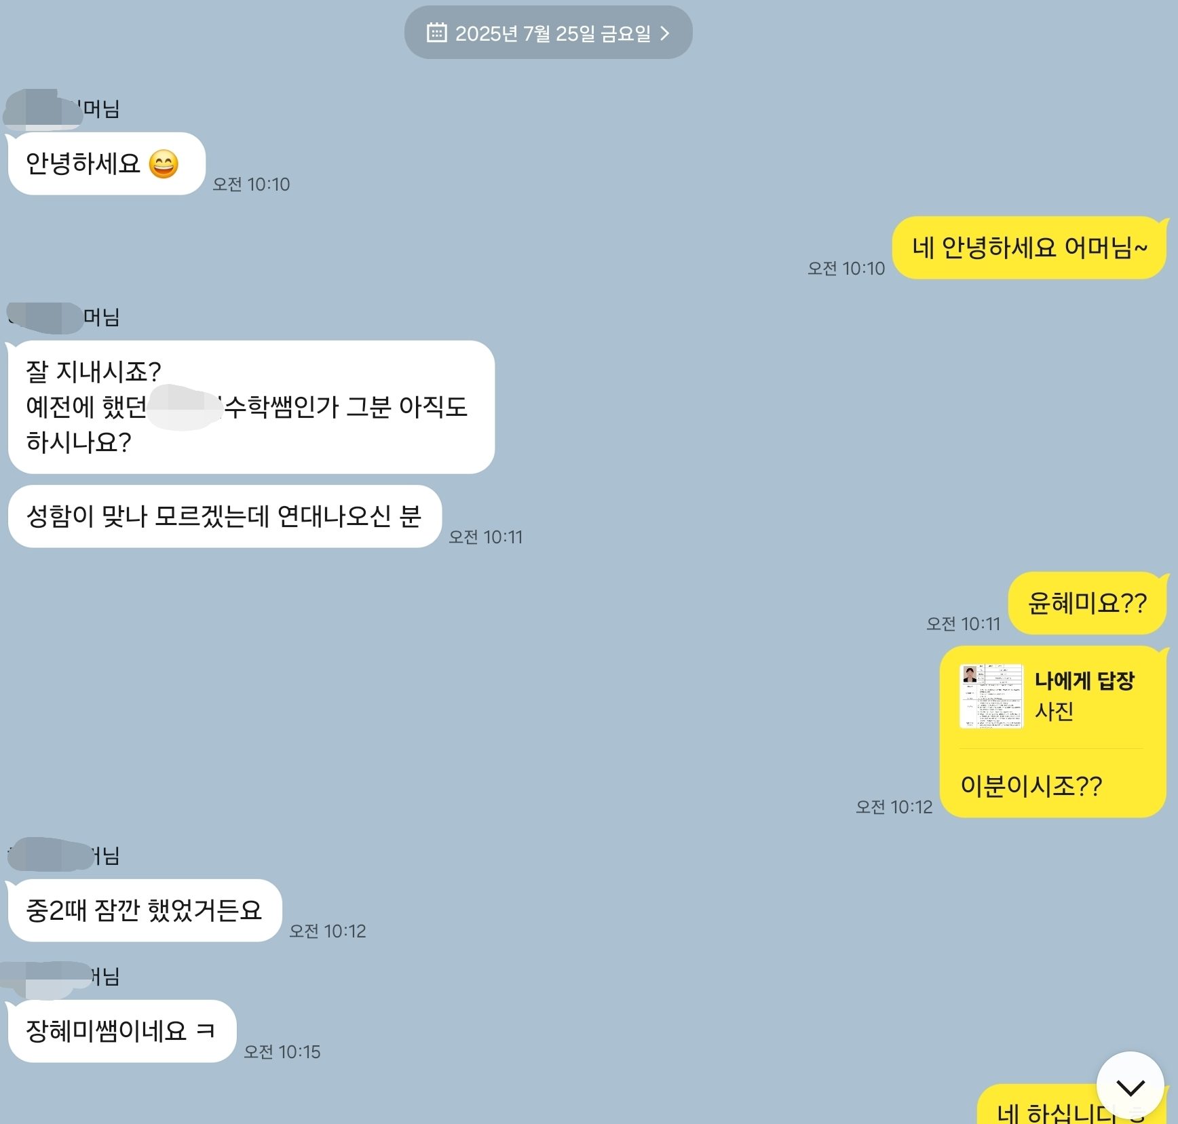Open sender name above 중2때 message

point(62,855)
